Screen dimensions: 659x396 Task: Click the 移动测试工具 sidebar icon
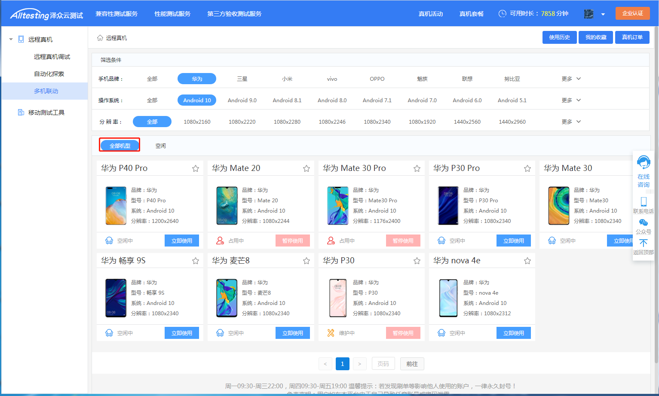(21, 112)
